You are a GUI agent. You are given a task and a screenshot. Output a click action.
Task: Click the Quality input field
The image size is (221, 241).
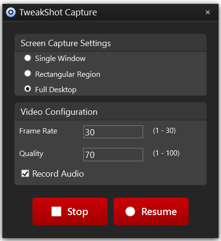[113, 155]
